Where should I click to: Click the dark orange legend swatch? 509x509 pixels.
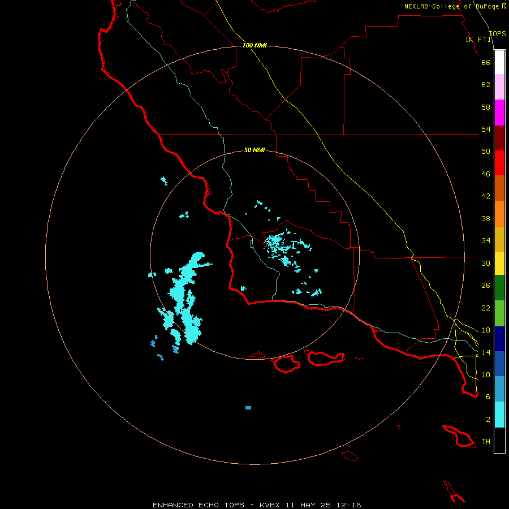click(499, 188)
